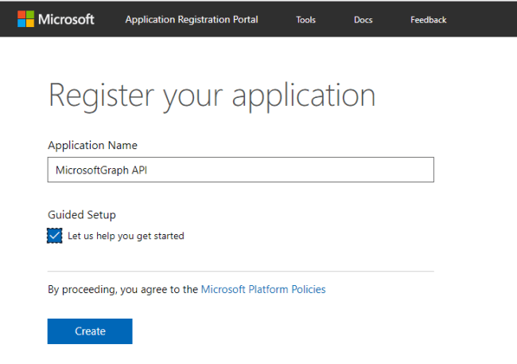The height and width of the screenshot is (364, 517).
Task: Click the divider line above the agreement text
Action: pyautogui.click(x=241, y=271)
